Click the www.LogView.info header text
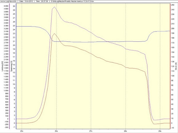Screen dimensions: 178x133 [8, 1]
